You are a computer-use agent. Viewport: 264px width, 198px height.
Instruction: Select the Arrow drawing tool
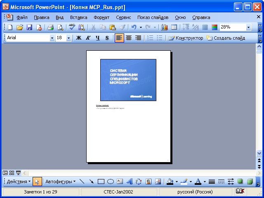pos(92,181)
